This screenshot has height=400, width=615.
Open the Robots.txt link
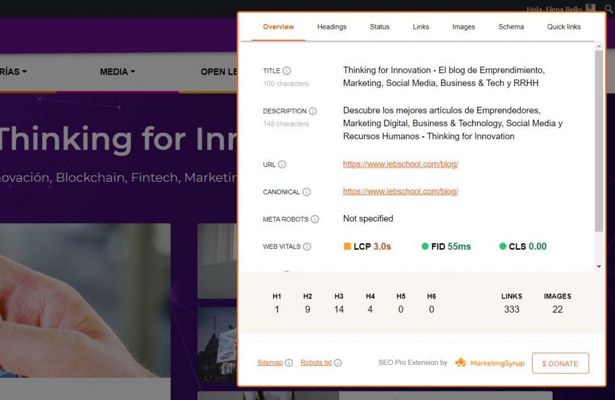[x=316, y=363]
